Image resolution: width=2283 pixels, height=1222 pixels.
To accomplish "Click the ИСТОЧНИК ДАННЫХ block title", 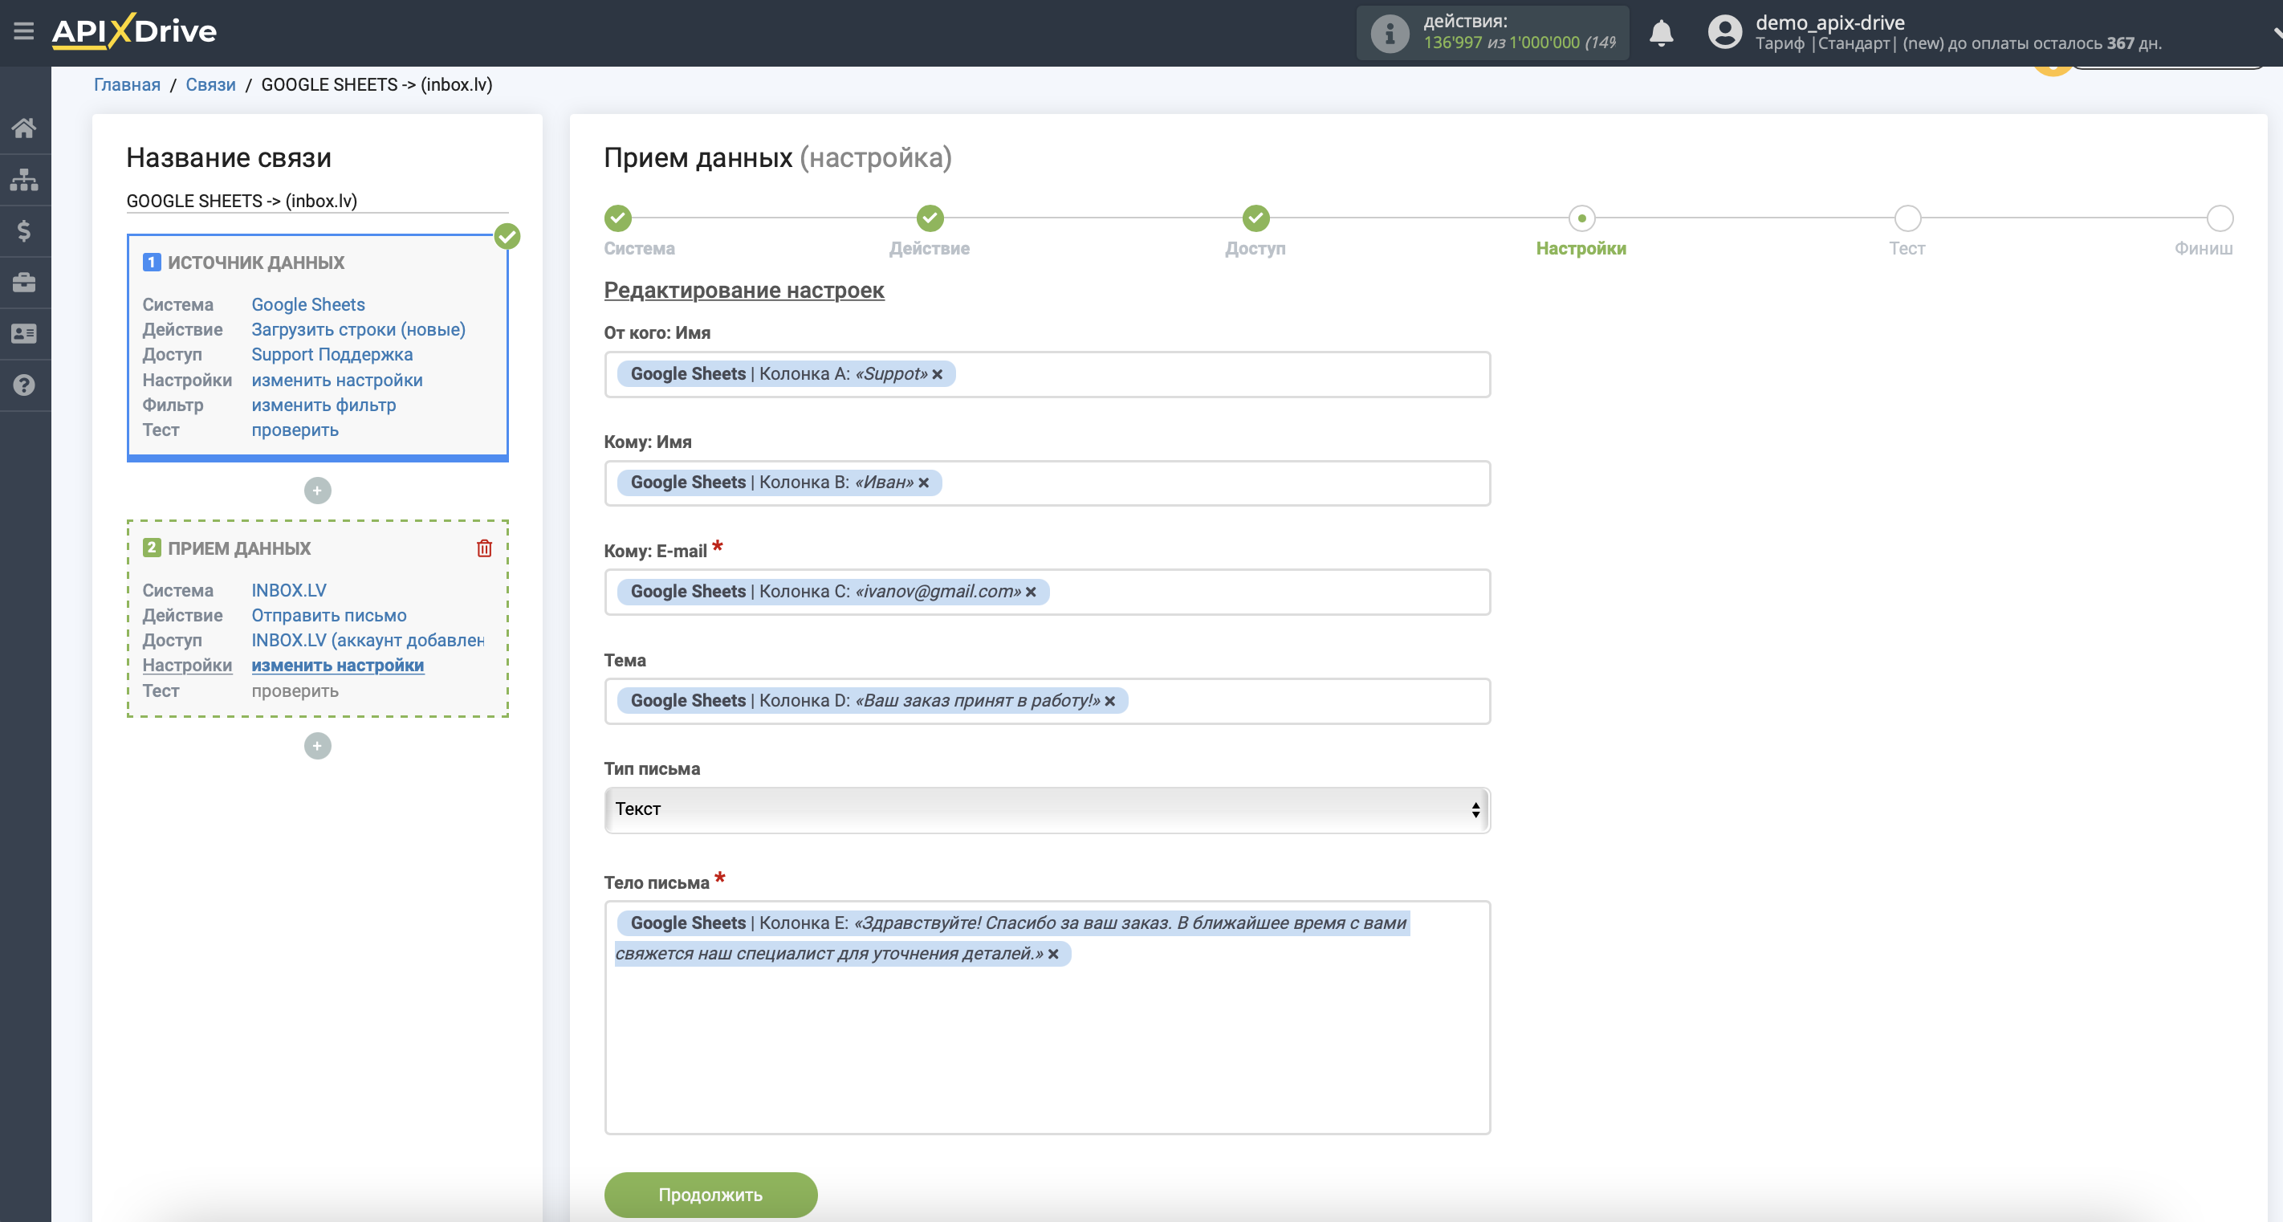I will 255,263.
